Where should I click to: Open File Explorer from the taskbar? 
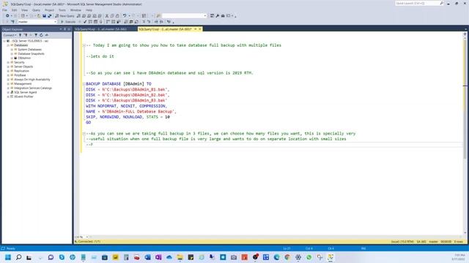coord(180,257)
